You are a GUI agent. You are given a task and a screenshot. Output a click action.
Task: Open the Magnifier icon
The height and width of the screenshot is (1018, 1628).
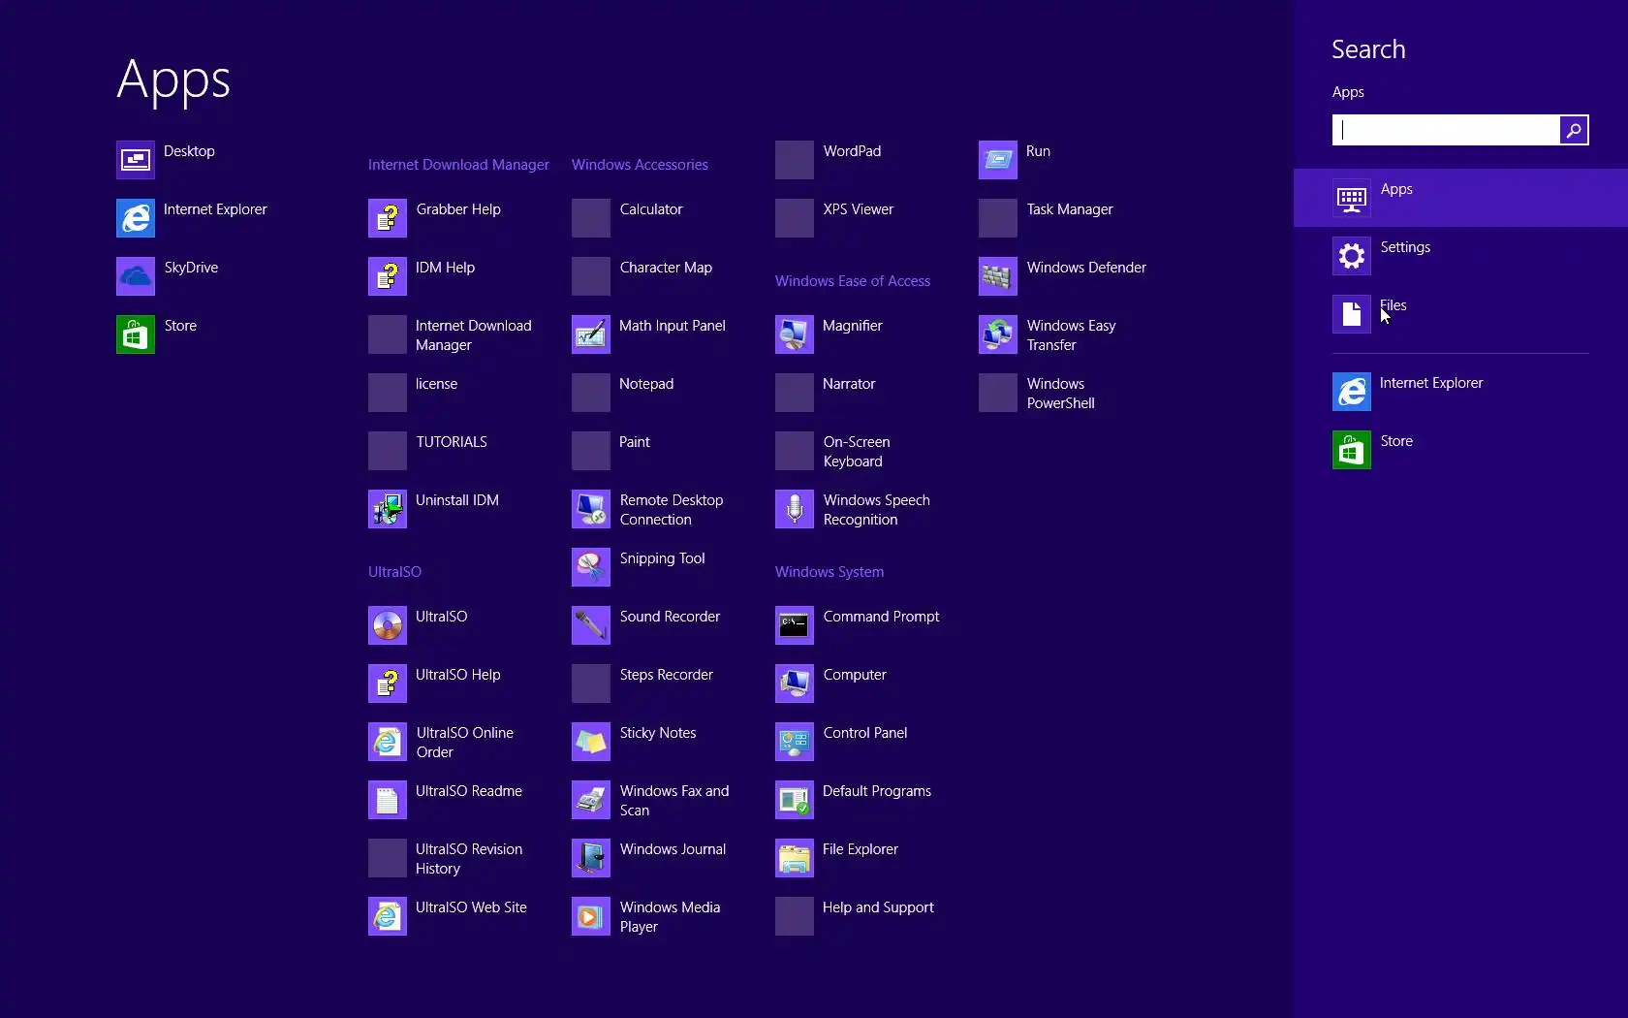coord(795,334)
